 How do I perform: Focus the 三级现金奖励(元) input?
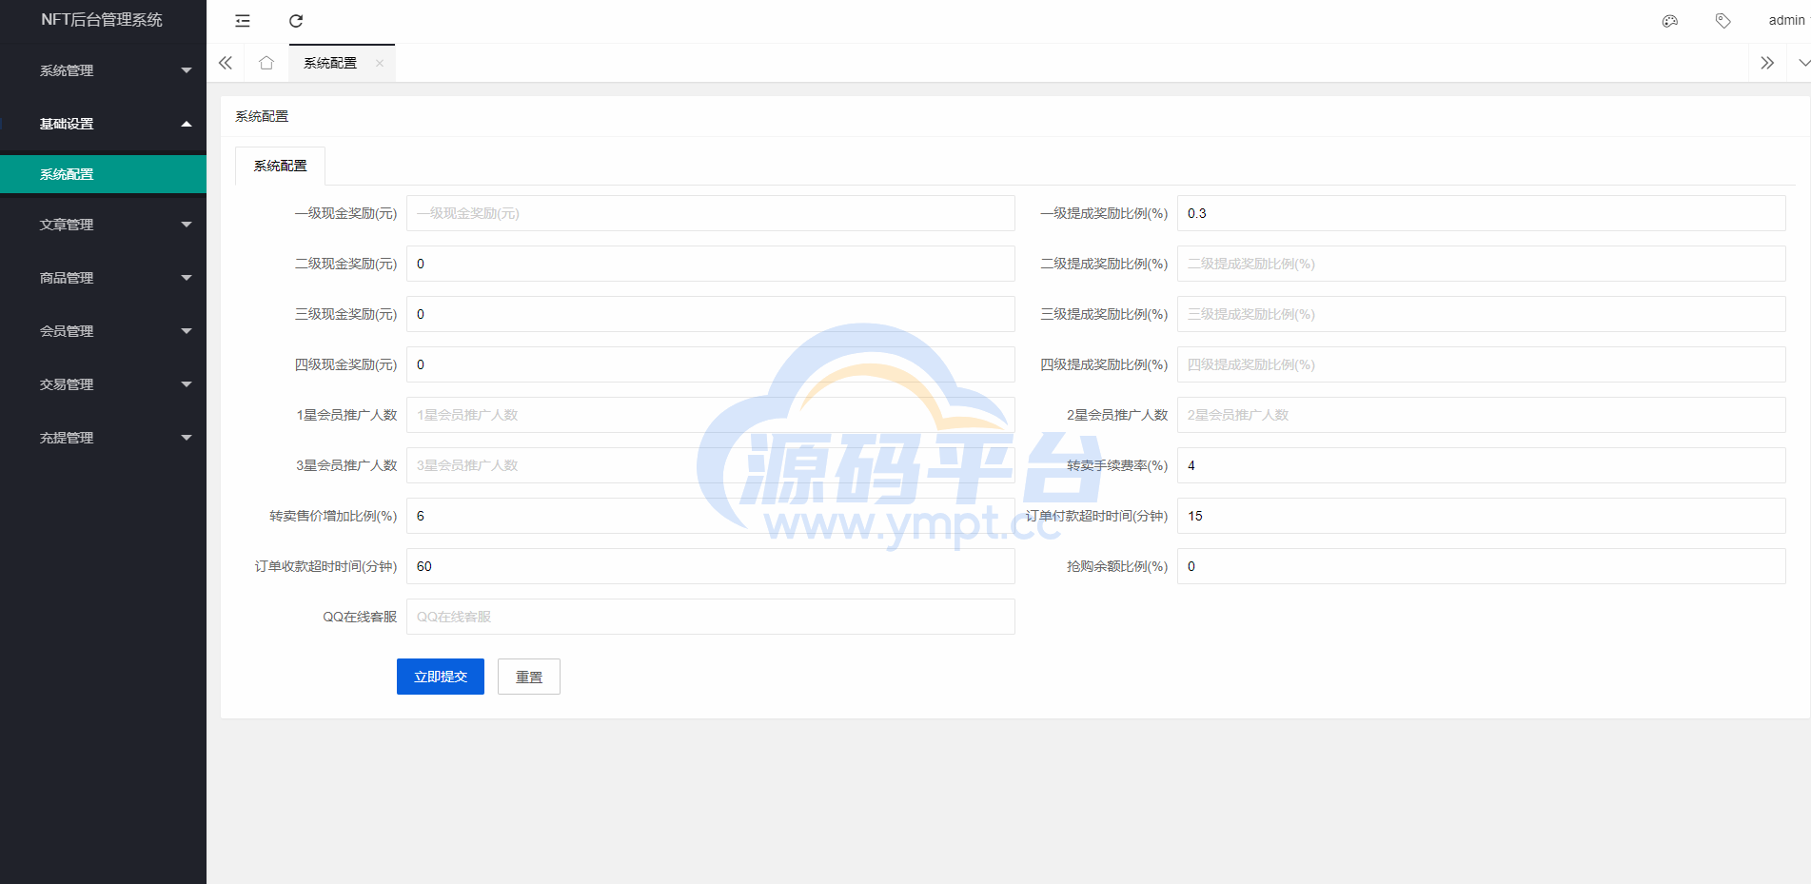coord(711,314)
